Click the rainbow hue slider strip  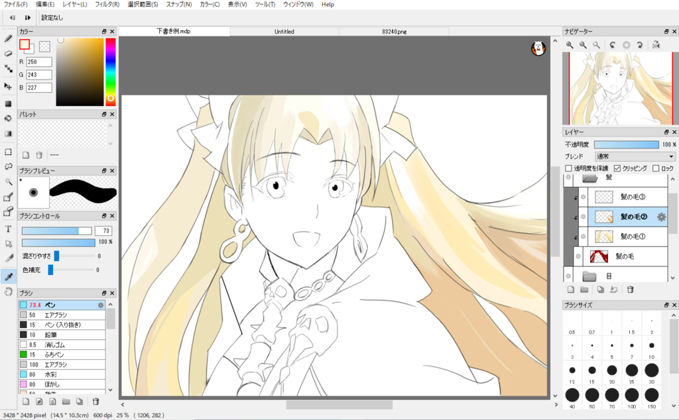pyautogui.click(x=111, y=72)
